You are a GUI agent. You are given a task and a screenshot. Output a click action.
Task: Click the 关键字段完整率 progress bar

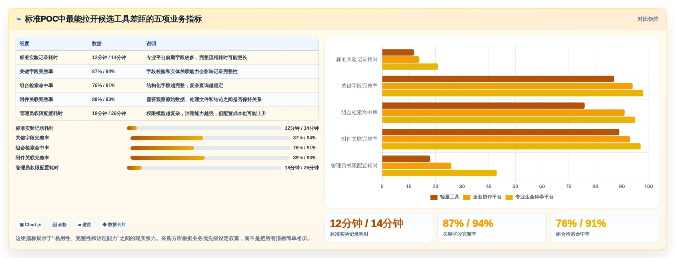click(210, 138)
